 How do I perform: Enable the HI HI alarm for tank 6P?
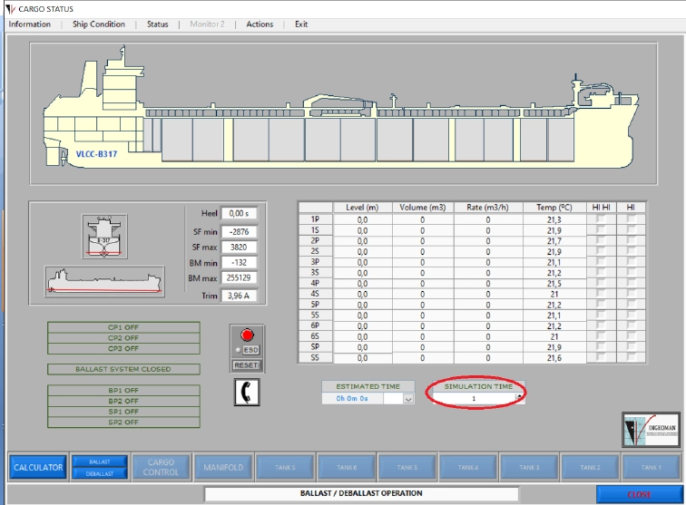(x=601, y=325)
